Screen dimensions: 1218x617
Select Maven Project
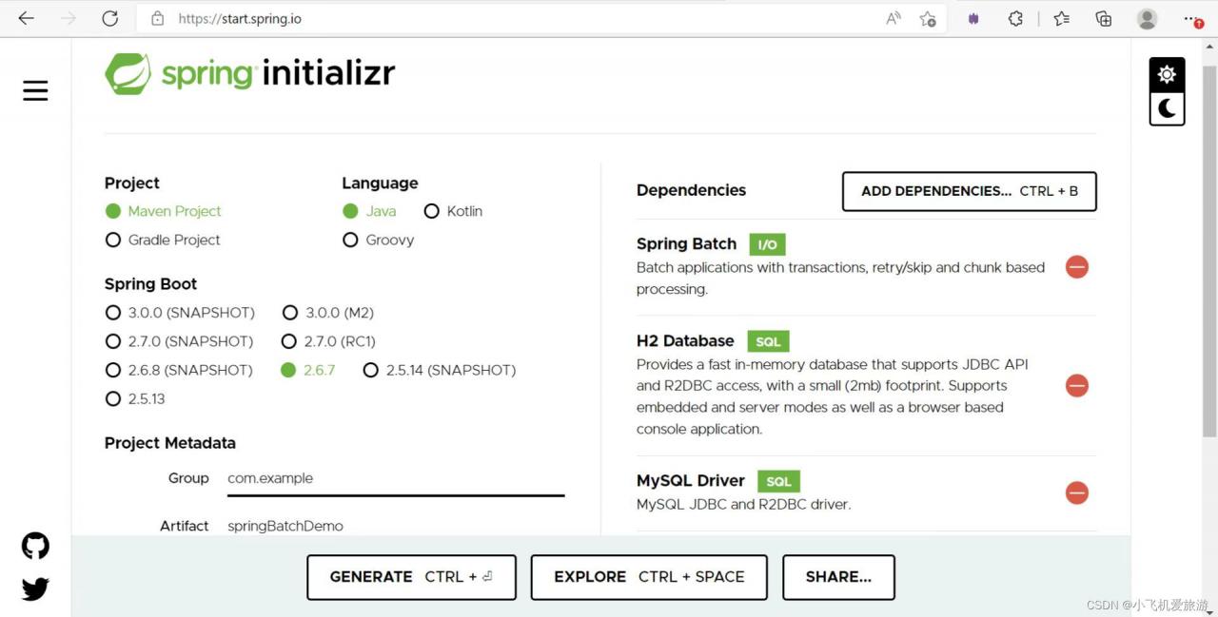tap(163, 211)
